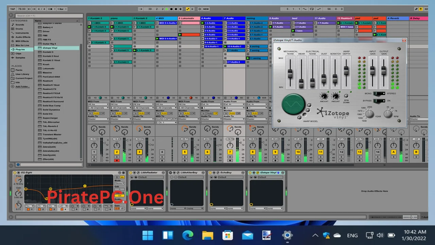Click the Spin Down button in Vinyl
The image size is (435, 245).
(x=346, y=96)
